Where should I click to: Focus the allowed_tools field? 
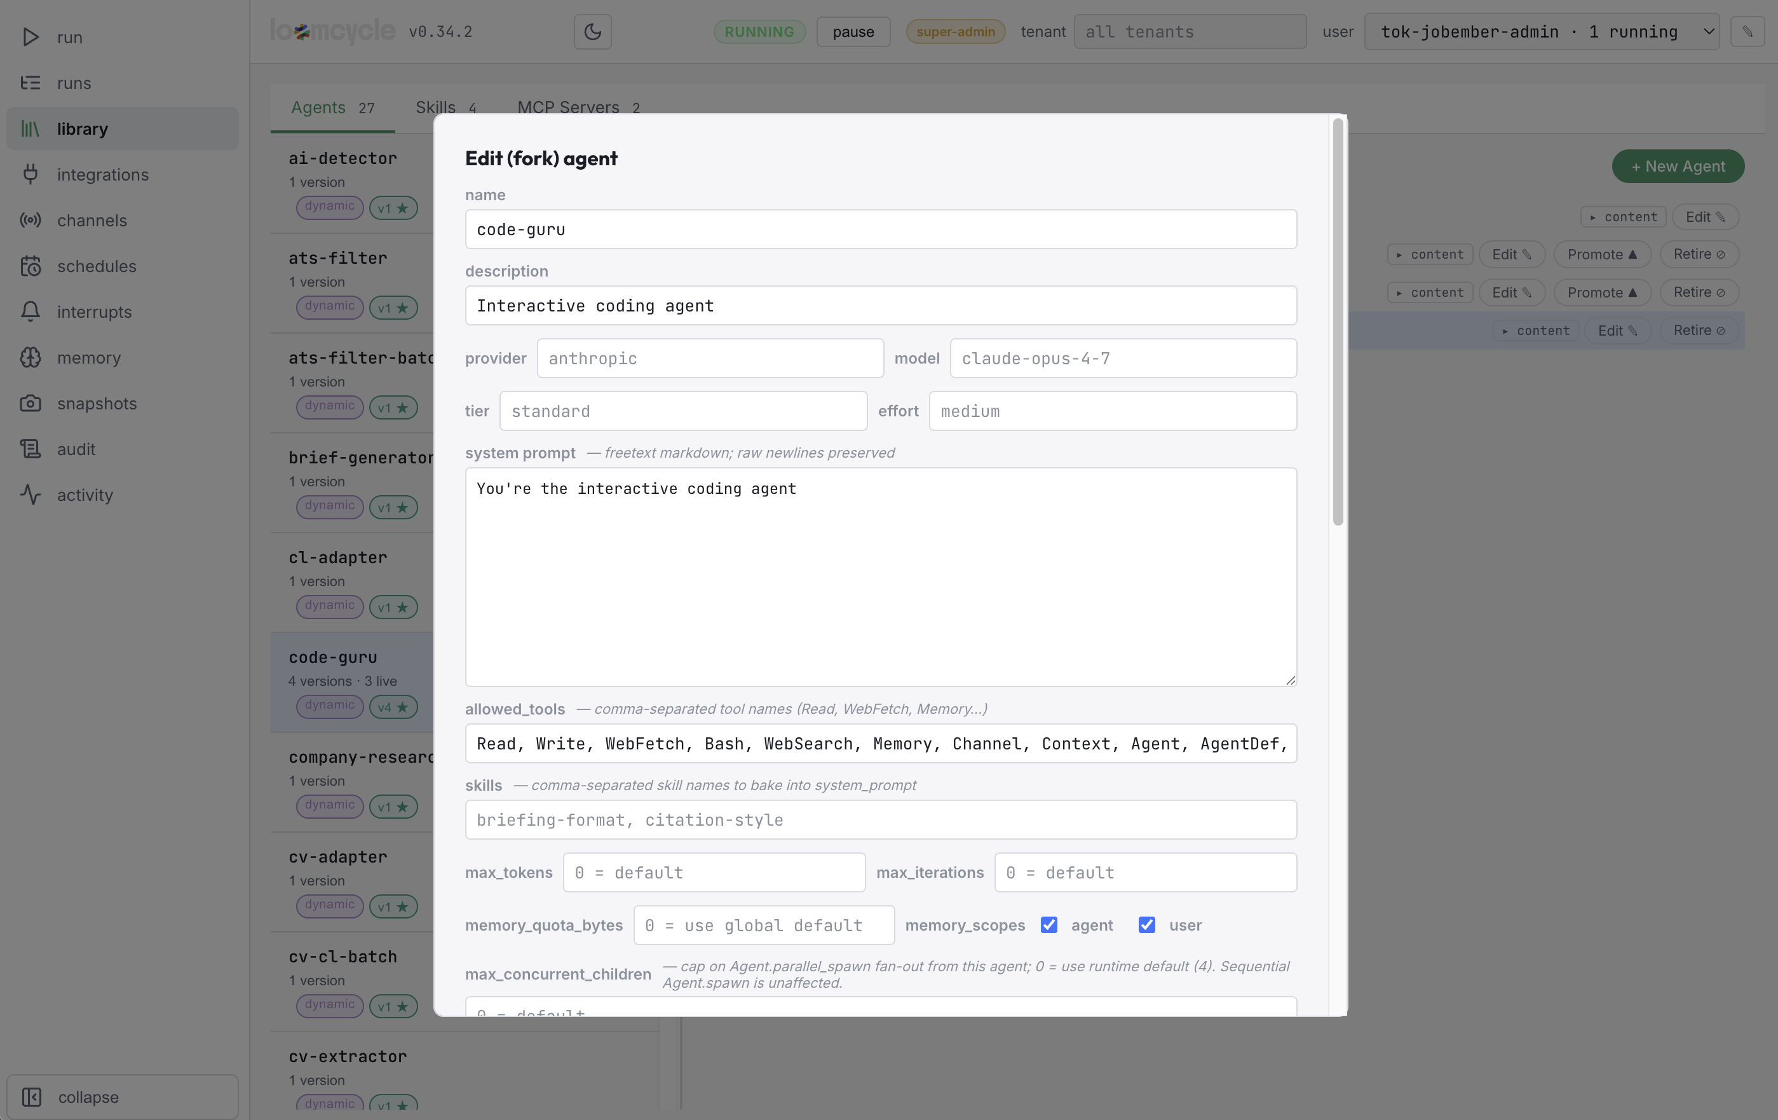[x=881, y=743]
